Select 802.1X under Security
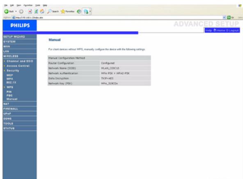The width and height of the screenshot is (243, 179). click(x=11, y=82)
